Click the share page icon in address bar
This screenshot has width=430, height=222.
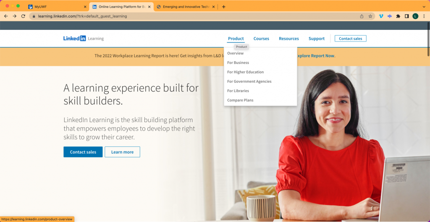(x=362, y=16)
